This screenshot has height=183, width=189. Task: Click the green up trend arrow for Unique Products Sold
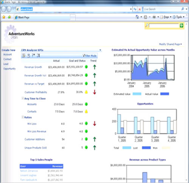94,148
